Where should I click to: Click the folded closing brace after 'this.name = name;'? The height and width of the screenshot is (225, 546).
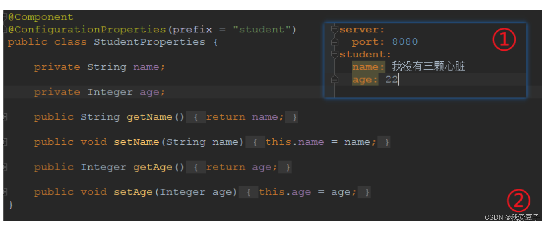pos(384,142)
